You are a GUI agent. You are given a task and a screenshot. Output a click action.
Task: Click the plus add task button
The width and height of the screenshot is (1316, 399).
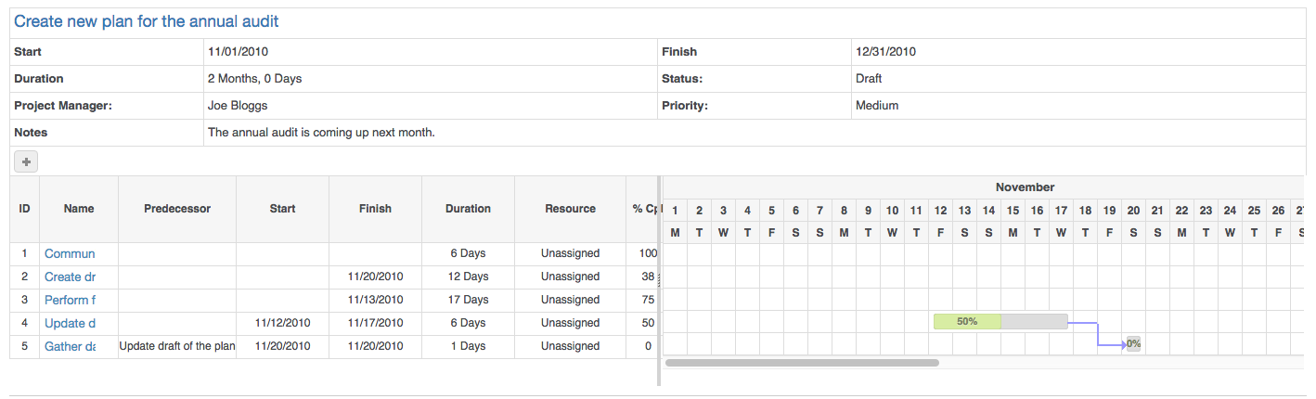coord(26,161)
